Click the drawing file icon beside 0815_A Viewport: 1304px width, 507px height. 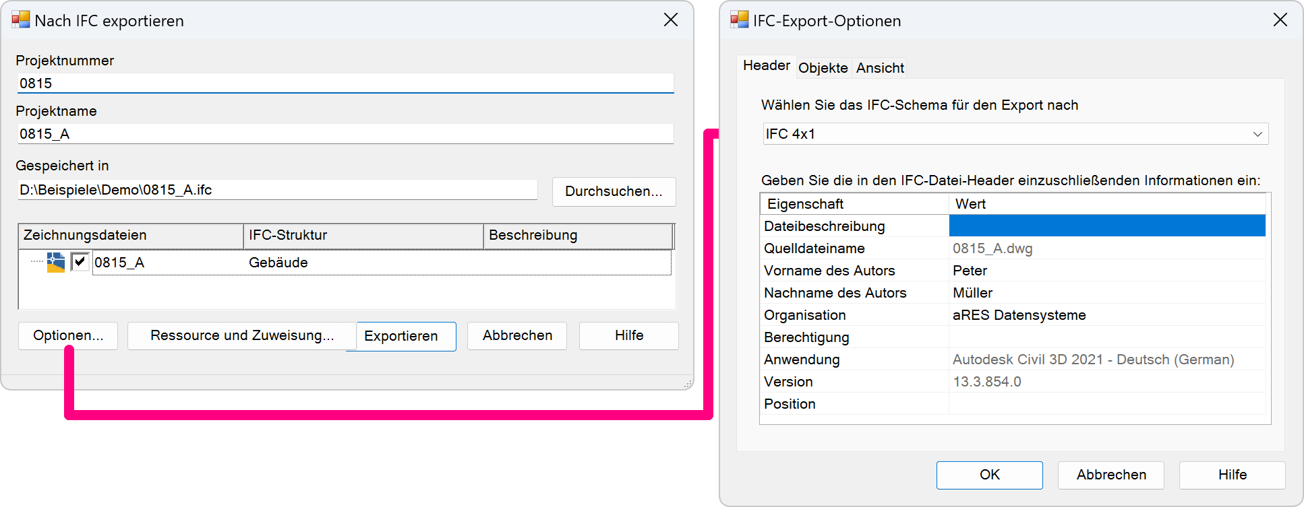56,262
